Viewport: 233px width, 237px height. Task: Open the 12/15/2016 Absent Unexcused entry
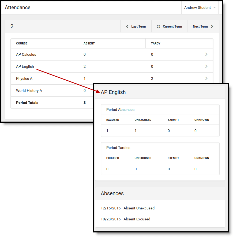(x=127, y=208)
